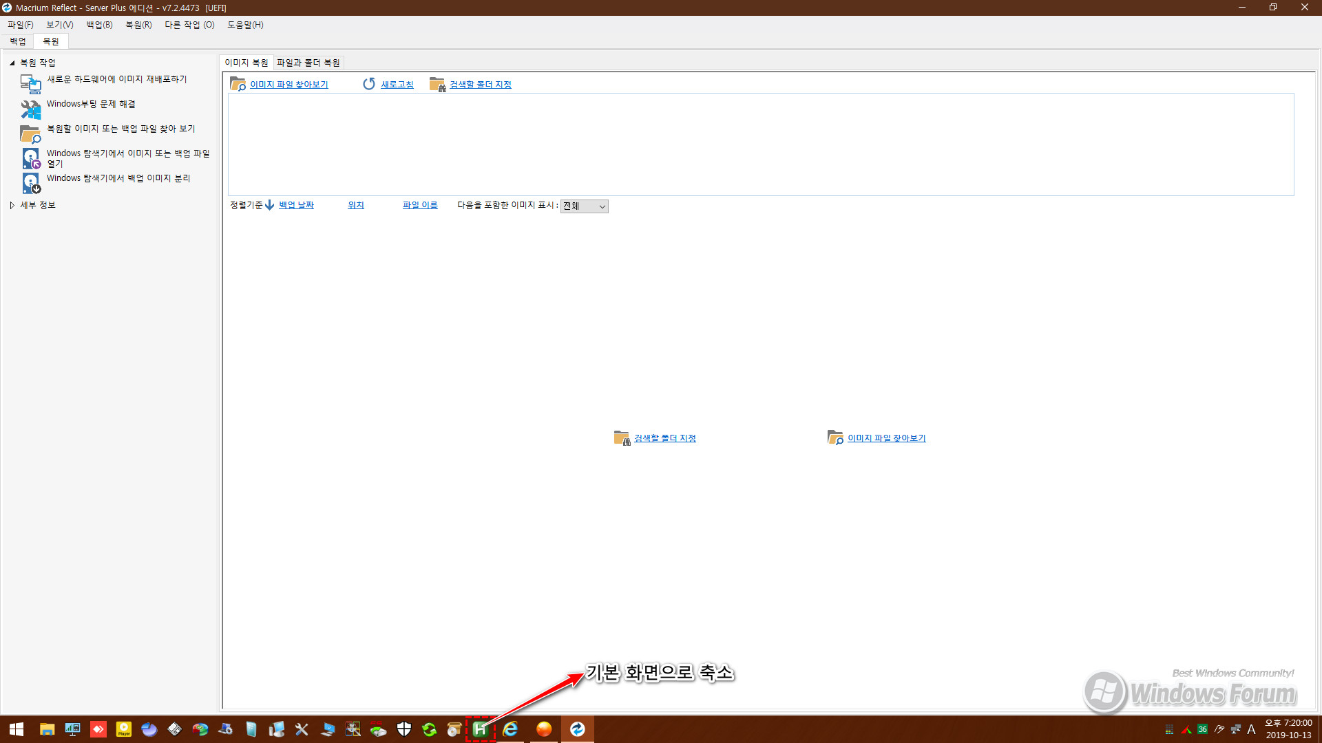The width and height of the screenshot is (1322, 743).
Task: Open the 보기(V) menu
Action: click(60, 25)
